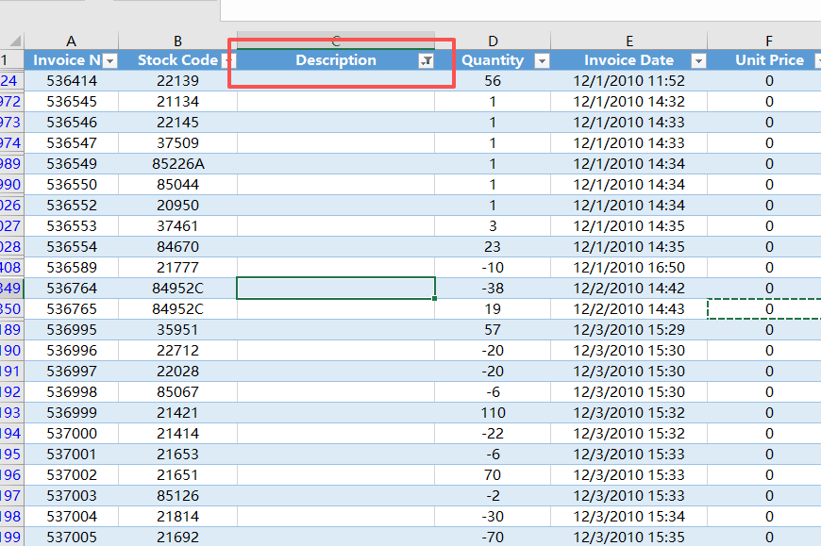The height and width of the screenshot is (546, 821).
Task: Select invoice number cell 536995
Action: (71, 329)
